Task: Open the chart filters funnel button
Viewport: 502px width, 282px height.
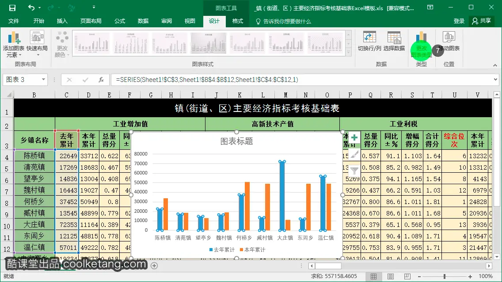Action: (x=354, y=171)
